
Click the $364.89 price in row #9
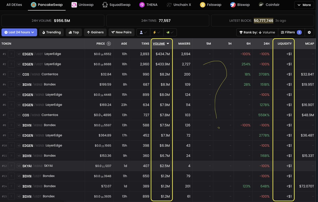105,135
